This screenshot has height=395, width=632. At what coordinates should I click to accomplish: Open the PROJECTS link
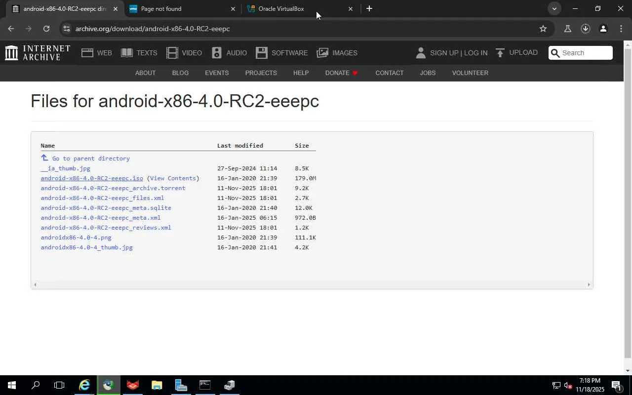(261, 73)
